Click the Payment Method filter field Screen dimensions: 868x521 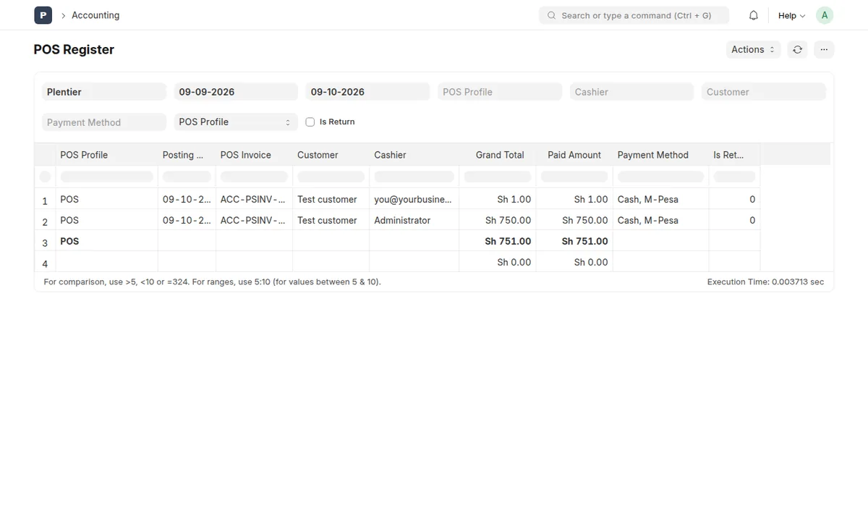click(x=104, y=122)
